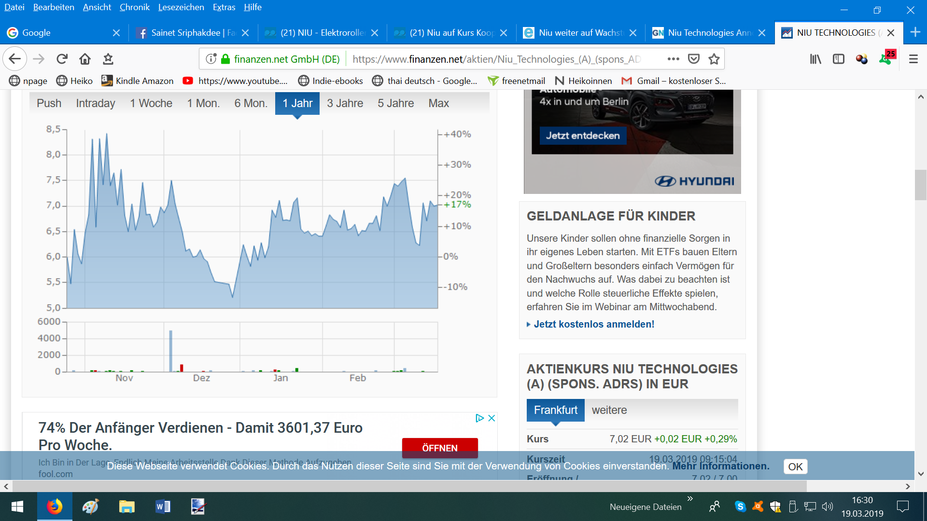Click the vertical page scrollbar thumb

pyautogui.click(x=920, y=185)
